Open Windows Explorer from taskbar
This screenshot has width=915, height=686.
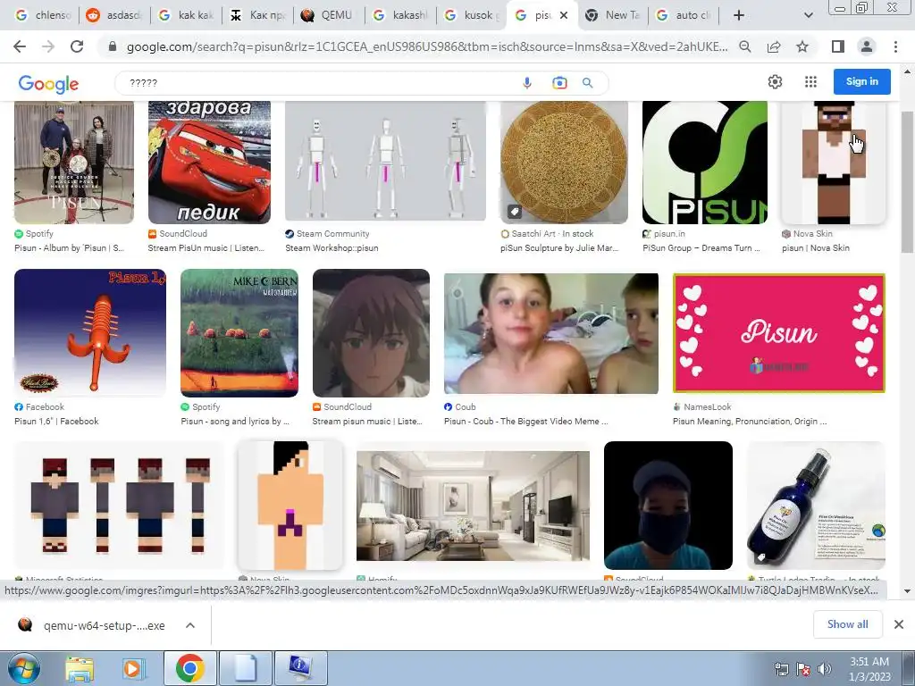pos(80,668)
